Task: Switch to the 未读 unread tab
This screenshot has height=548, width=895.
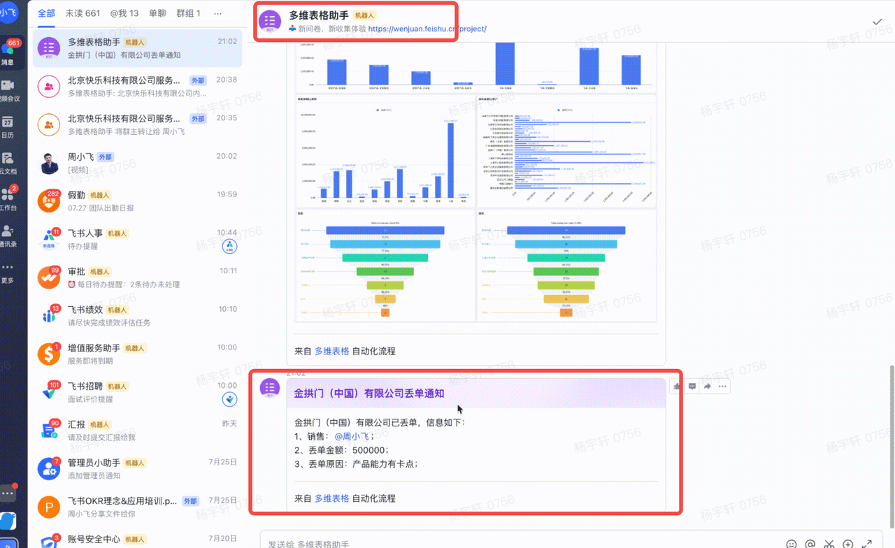Action: [x=83, y=13]
